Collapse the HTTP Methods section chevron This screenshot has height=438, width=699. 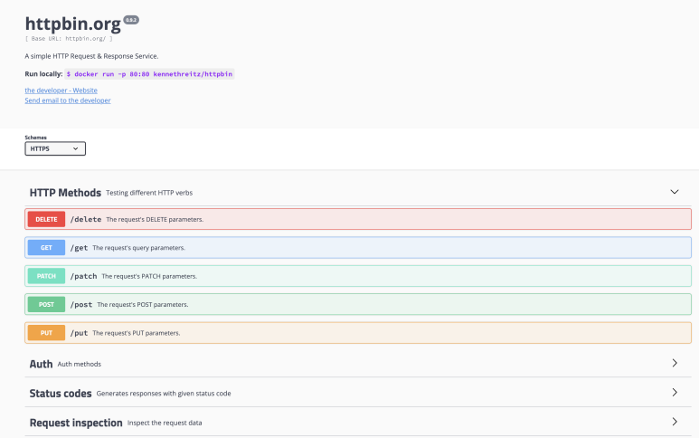click(x=675, y=192)
